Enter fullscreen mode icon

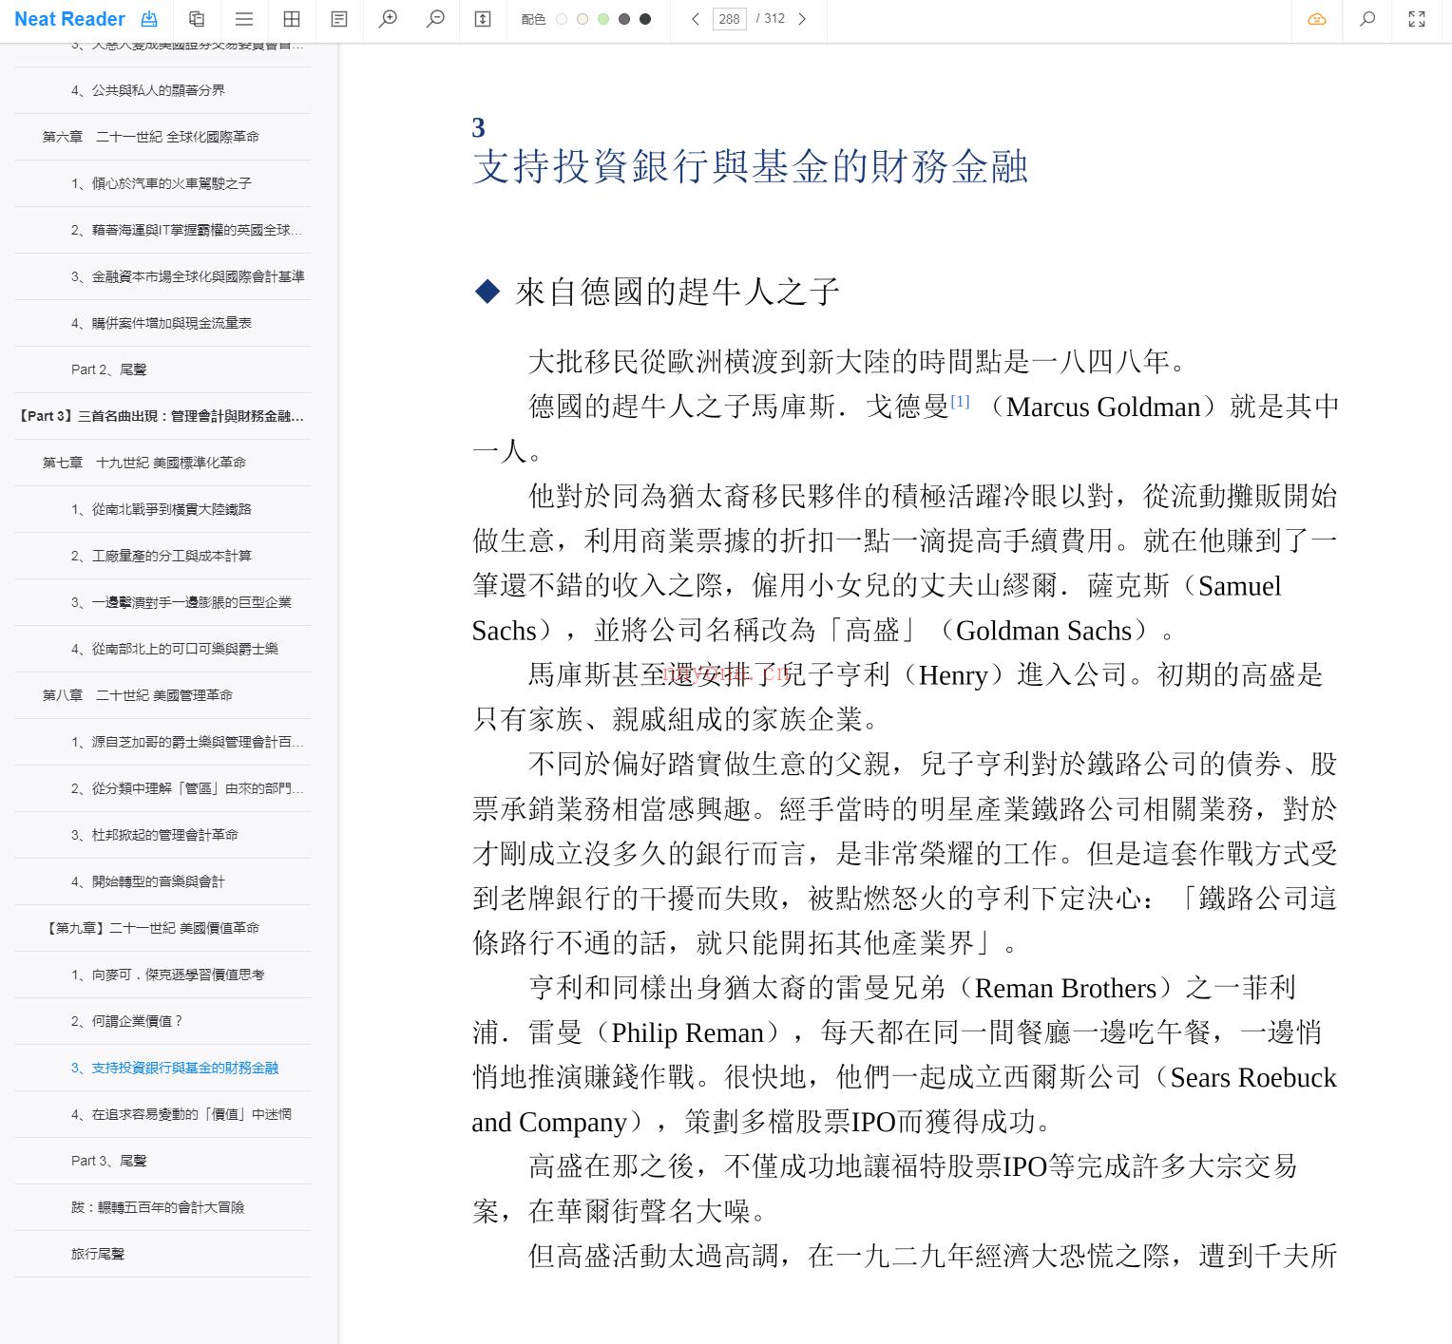coord(1417,19)
